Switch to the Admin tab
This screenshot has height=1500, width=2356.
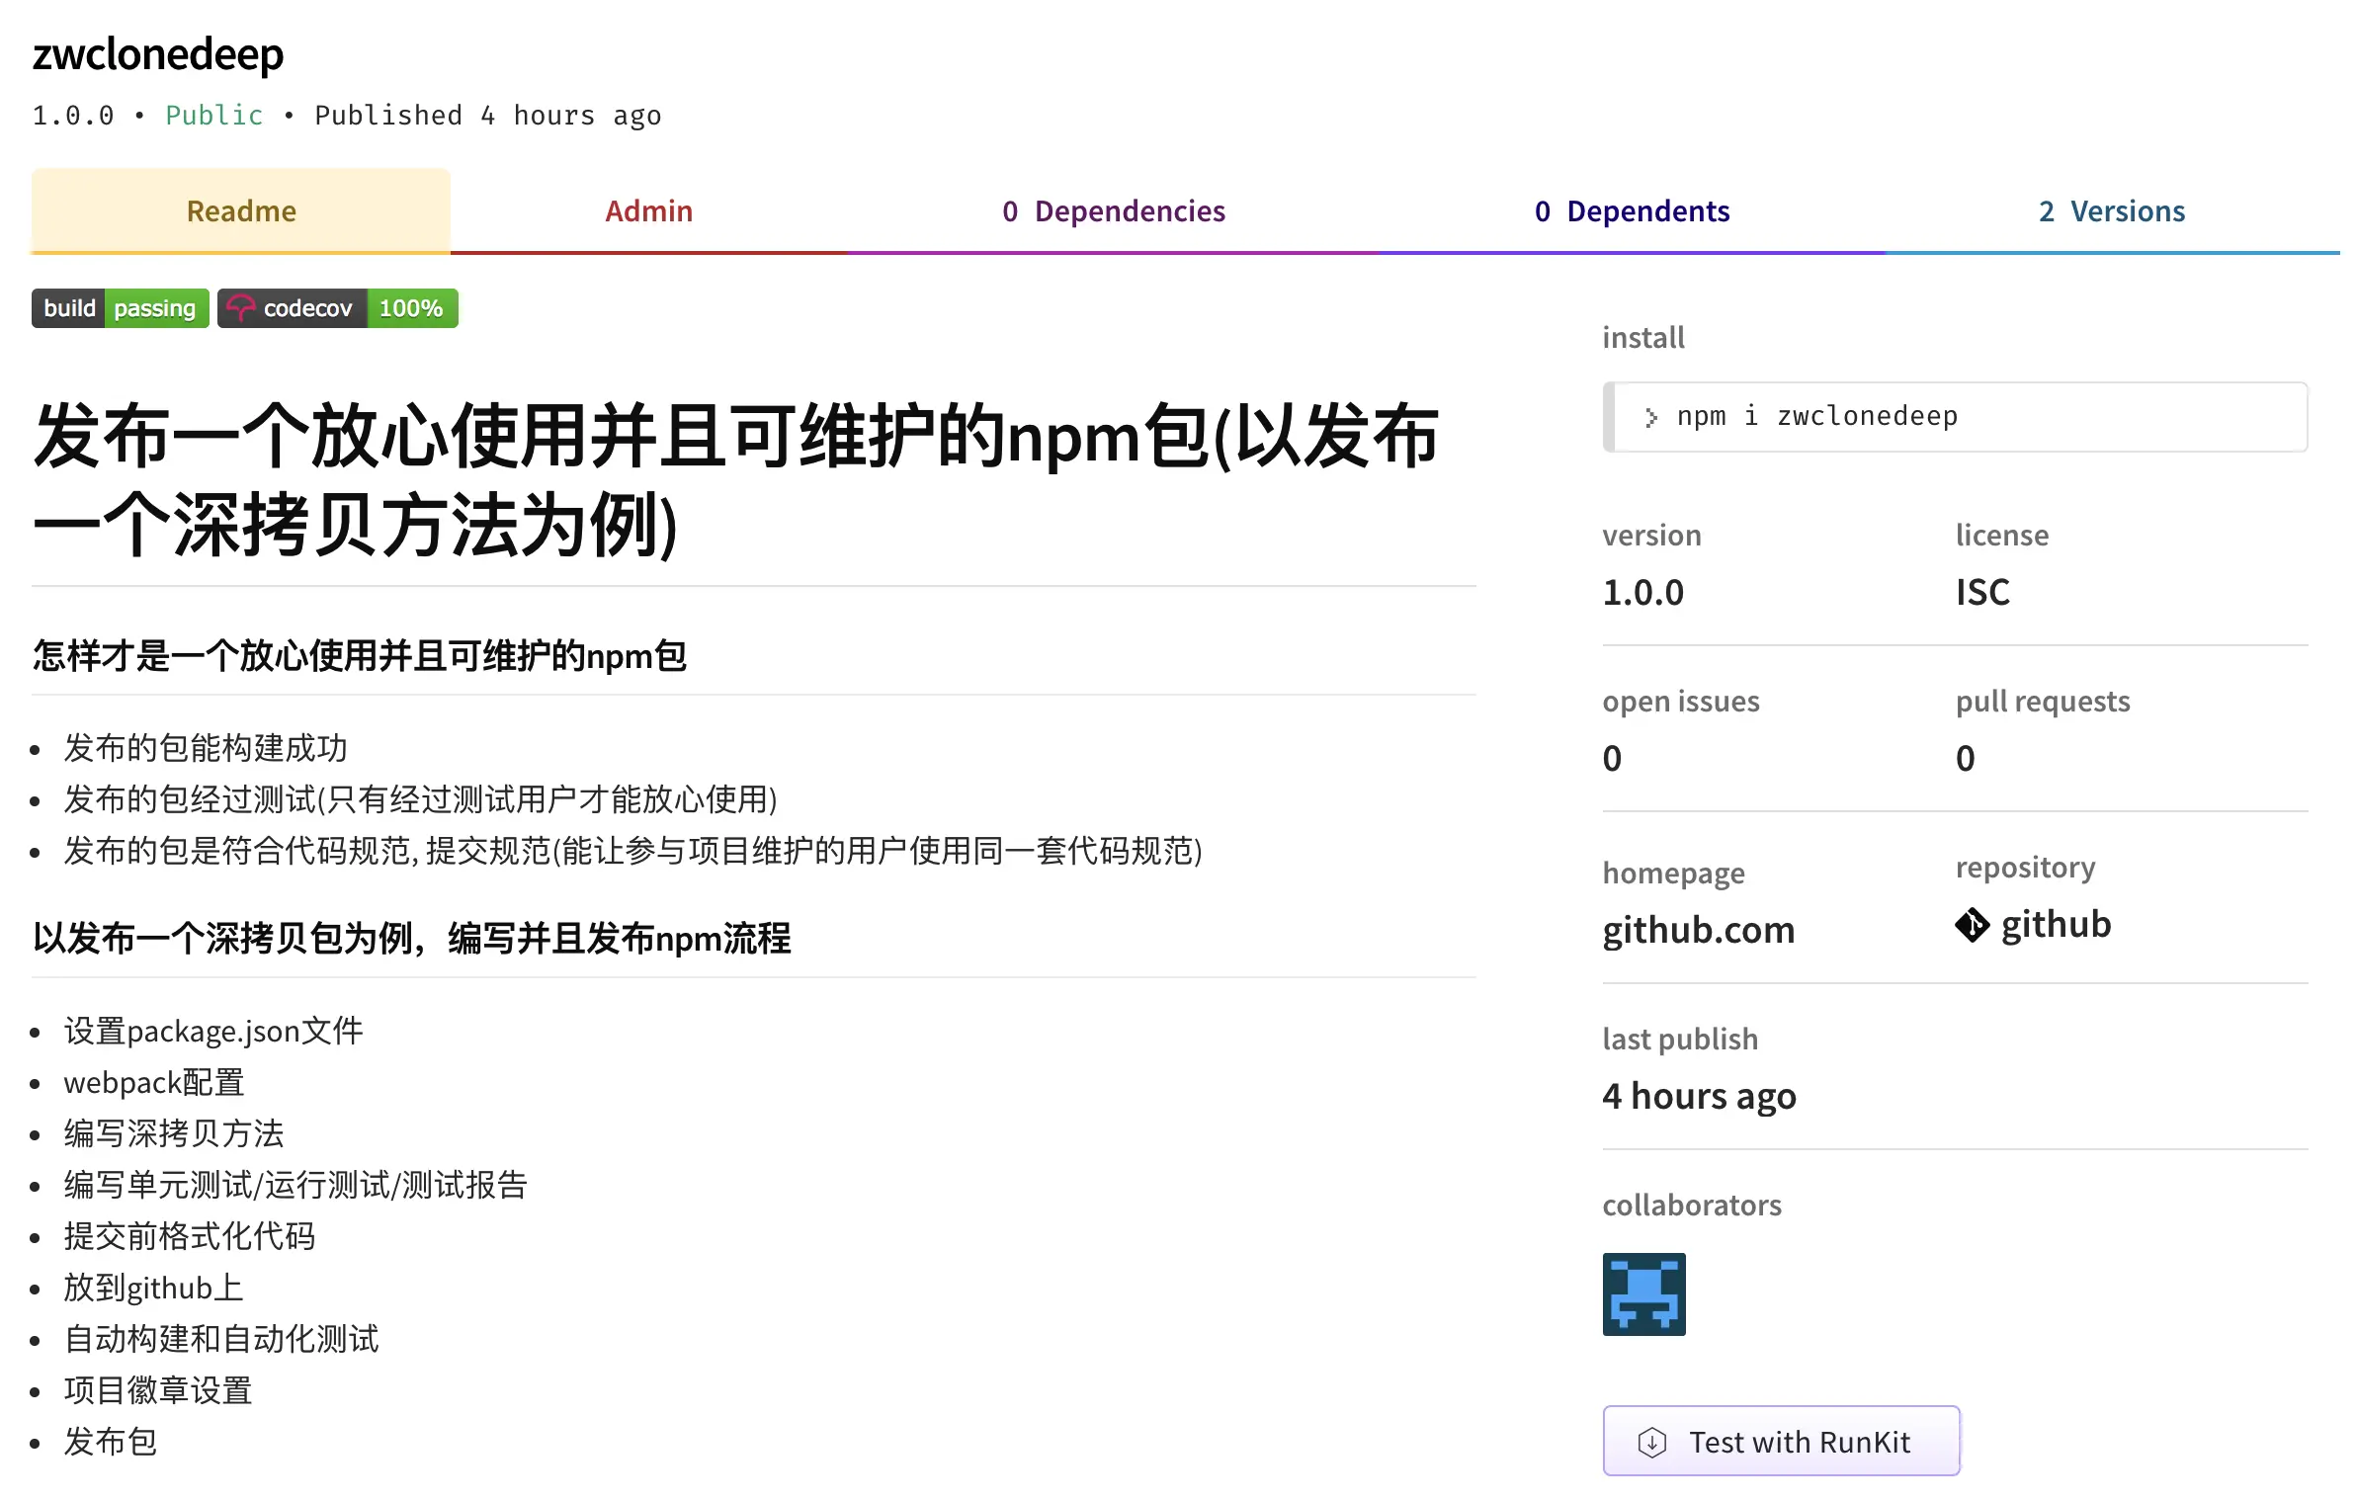click(648, 210)
